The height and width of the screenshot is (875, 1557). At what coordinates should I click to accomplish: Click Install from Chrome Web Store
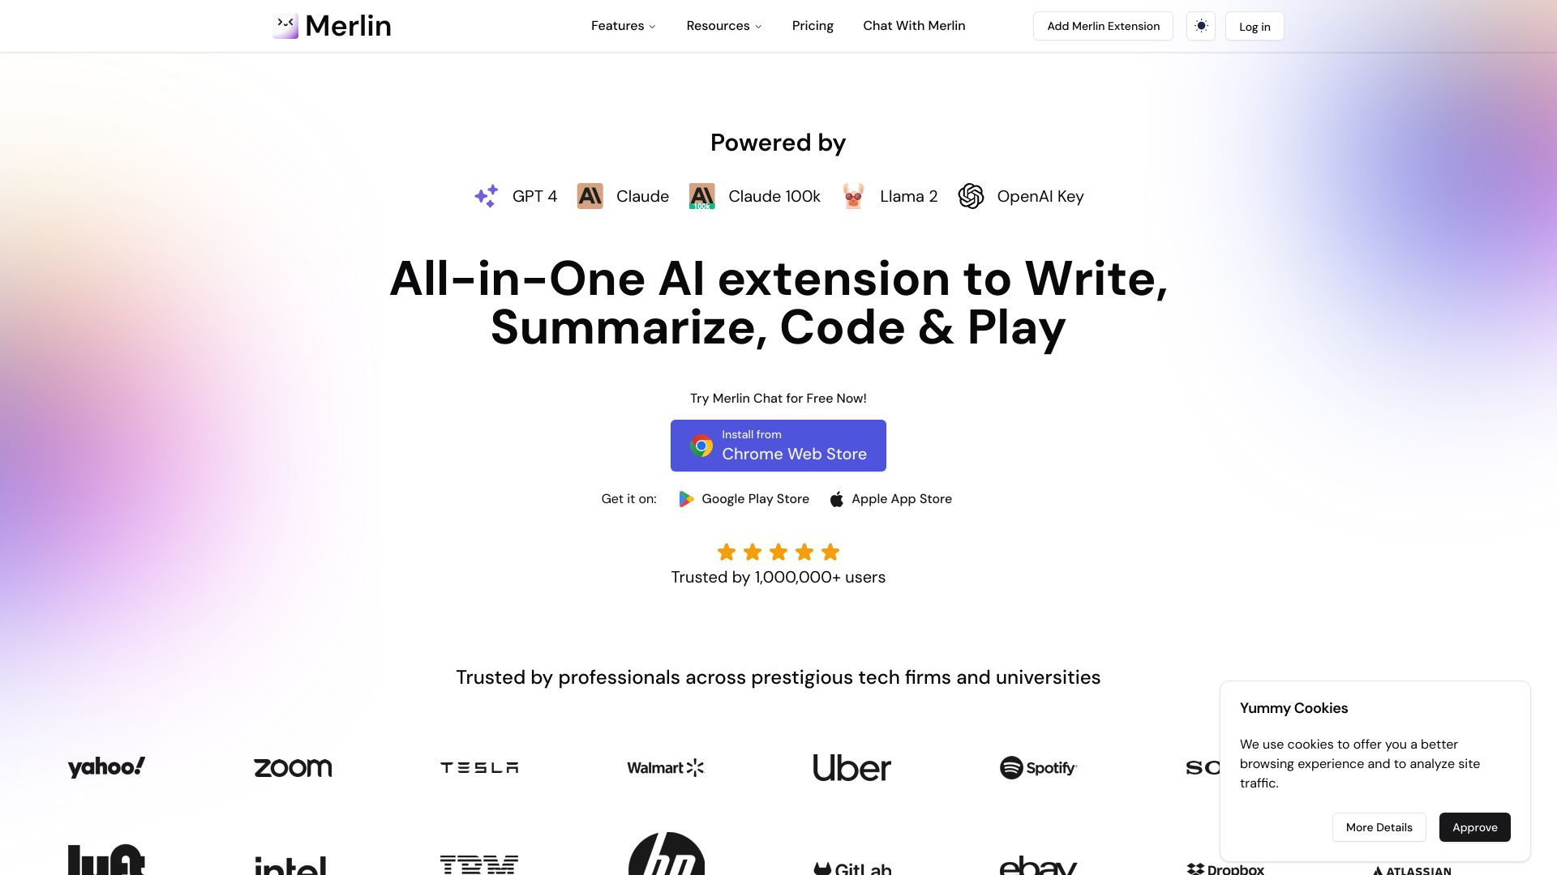778,446
